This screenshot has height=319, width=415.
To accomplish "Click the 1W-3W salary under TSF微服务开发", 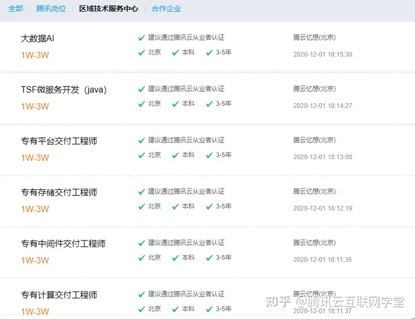I will (35, 107).
